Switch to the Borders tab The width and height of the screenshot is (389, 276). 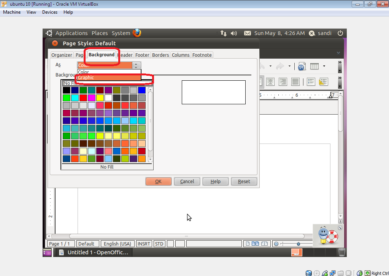click(x=160, y=55)
